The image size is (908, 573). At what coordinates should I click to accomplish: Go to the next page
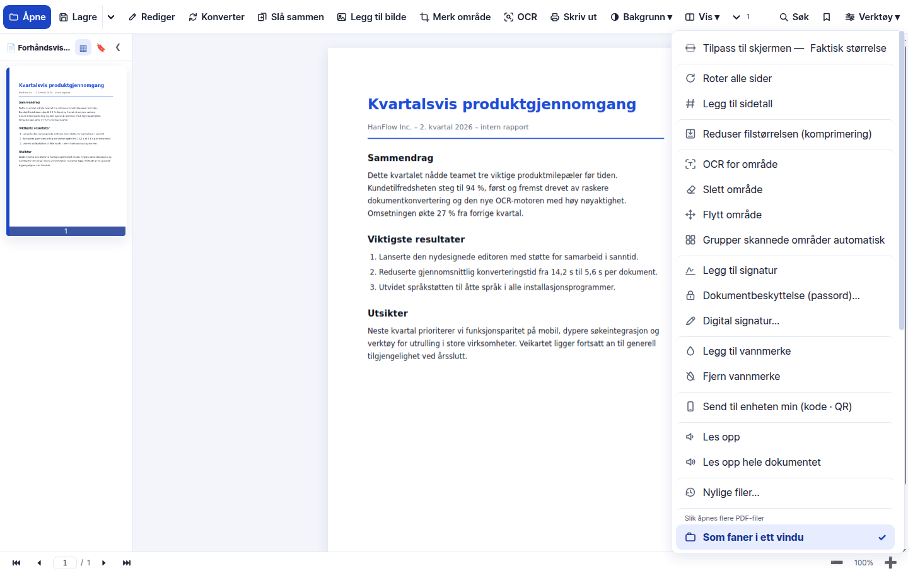[x=104, y=563]
